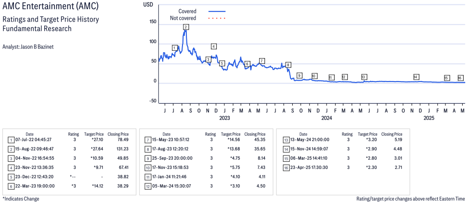Screen dimensions: 470x202
Task: Click the *Indicates Change footnote
Action: [21, 199]
